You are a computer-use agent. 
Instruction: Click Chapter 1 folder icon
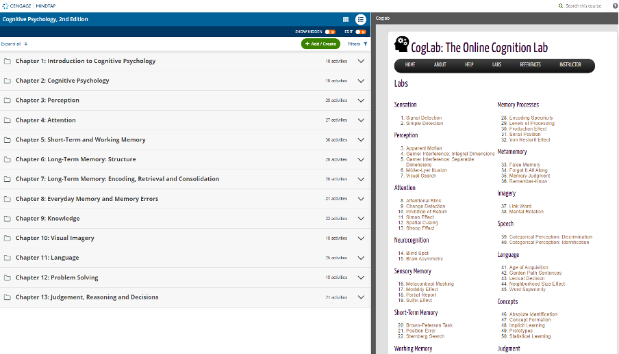tap(7, 61)
